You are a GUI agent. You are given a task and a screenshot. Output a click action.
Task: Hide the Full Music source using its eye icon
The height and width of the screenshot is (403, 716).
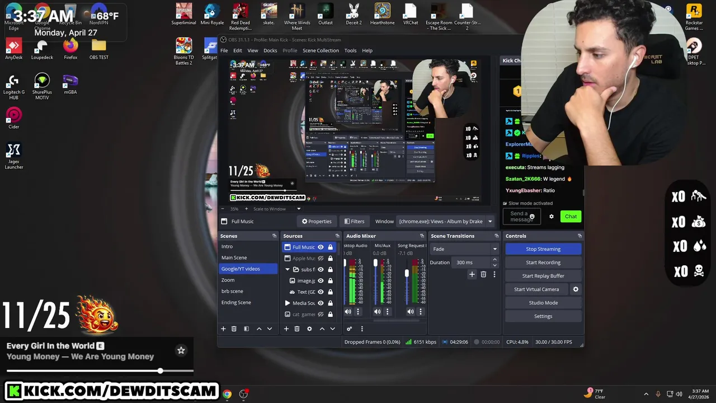[x=321, y=247]
